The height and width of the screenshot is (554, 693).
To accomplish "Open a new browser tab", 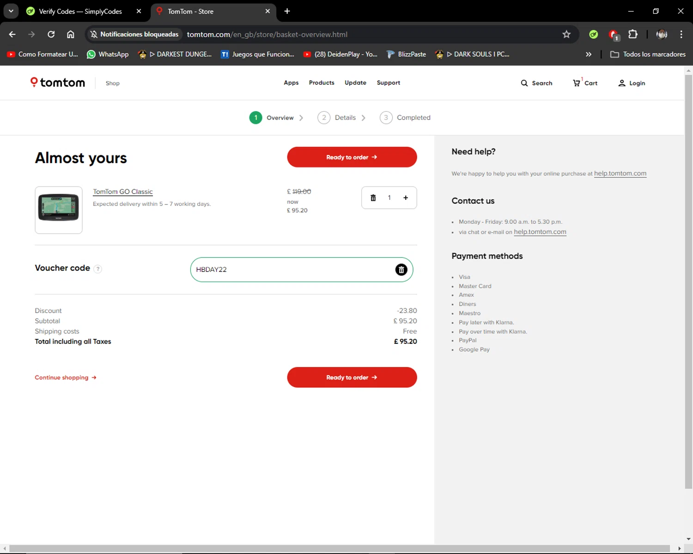I will pyautogui.click(x=287, y=11).
